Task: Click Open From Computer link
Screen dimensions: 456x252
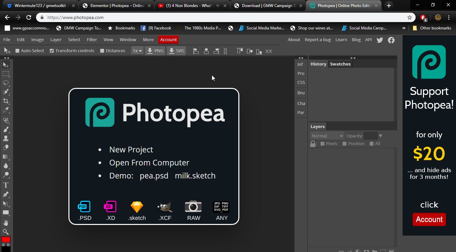Action: point(149,162)
